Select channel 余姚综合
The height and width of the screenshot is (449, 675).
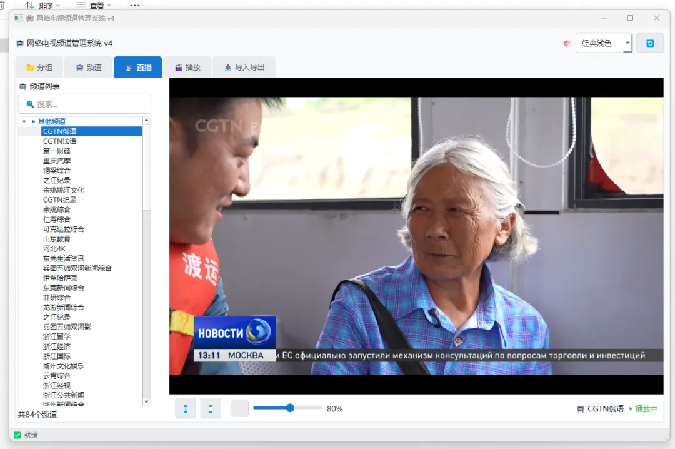click(x=56, y=210)
